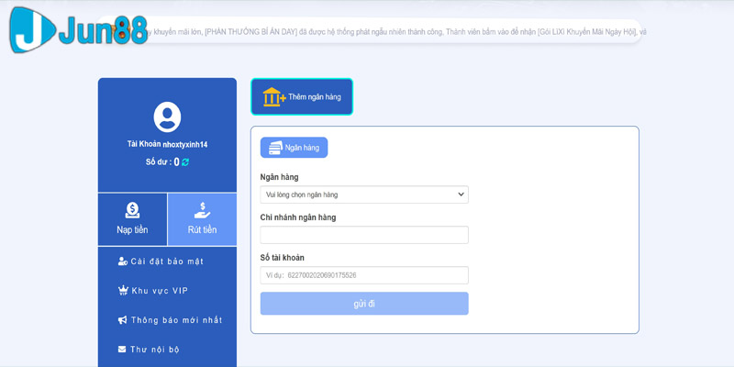
Task: Click the Ngân hàng field label
Action: [x=280, y=177]
